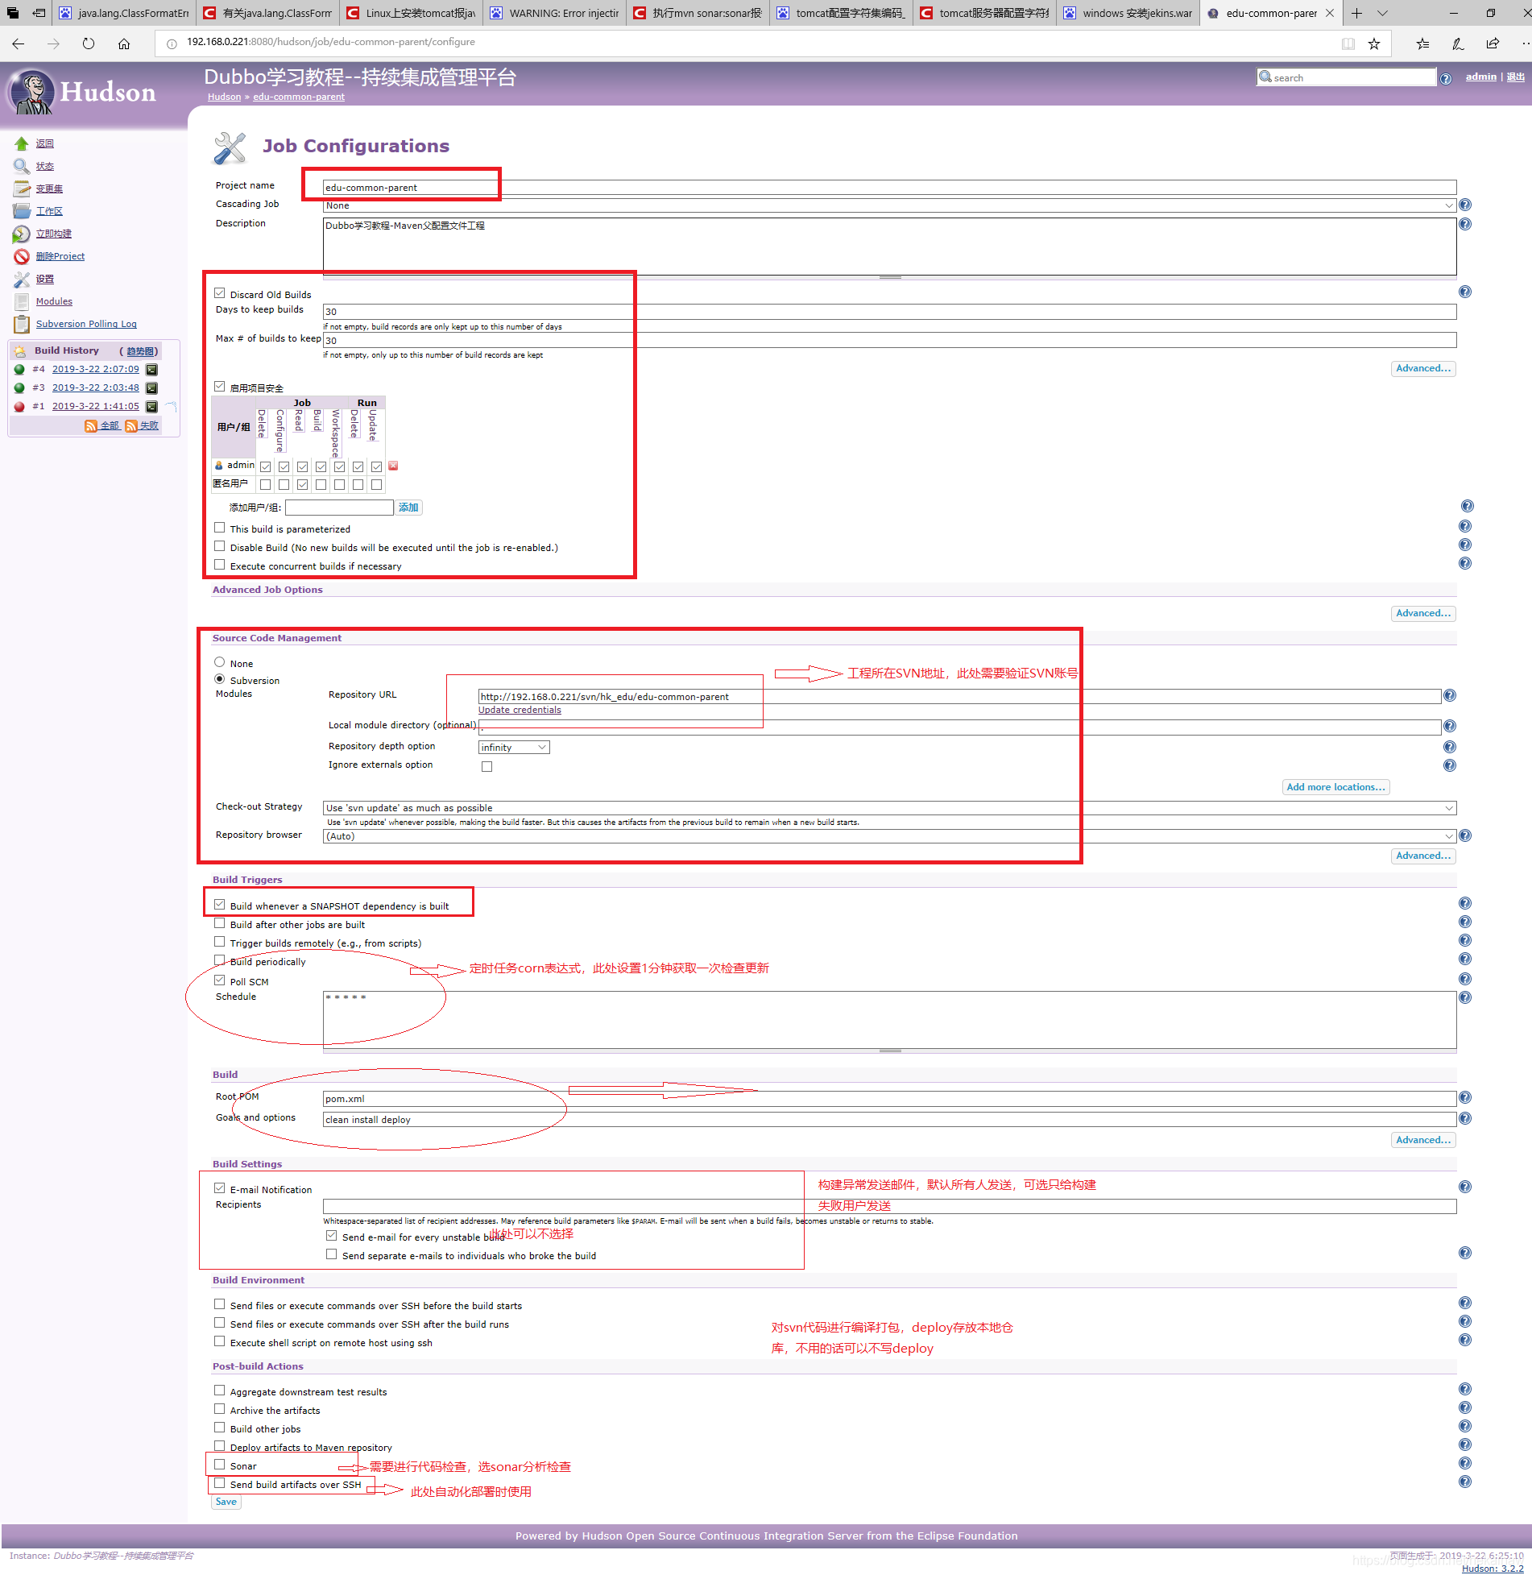Expand Advanced options under Build section
This screenshot has width=1532, height=1575.
pyautogui.click(x=1423, y=1140)
